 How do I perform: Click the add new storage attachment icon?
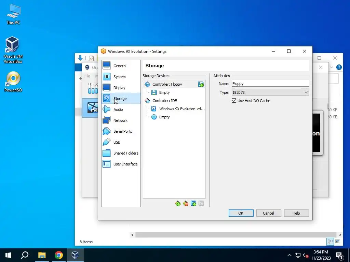pos(193,203)
